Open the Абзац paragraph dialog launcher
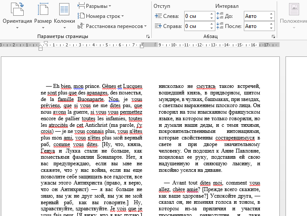The height and width of the screenshot is (216, 307). click(273, 36)
